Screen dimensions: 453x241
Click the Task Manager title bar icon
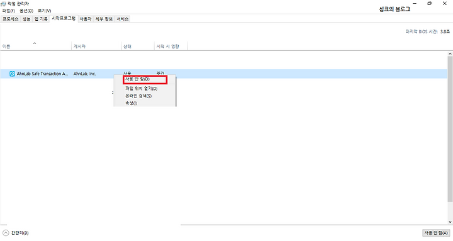pyautogui.click(x=4, y=4)
